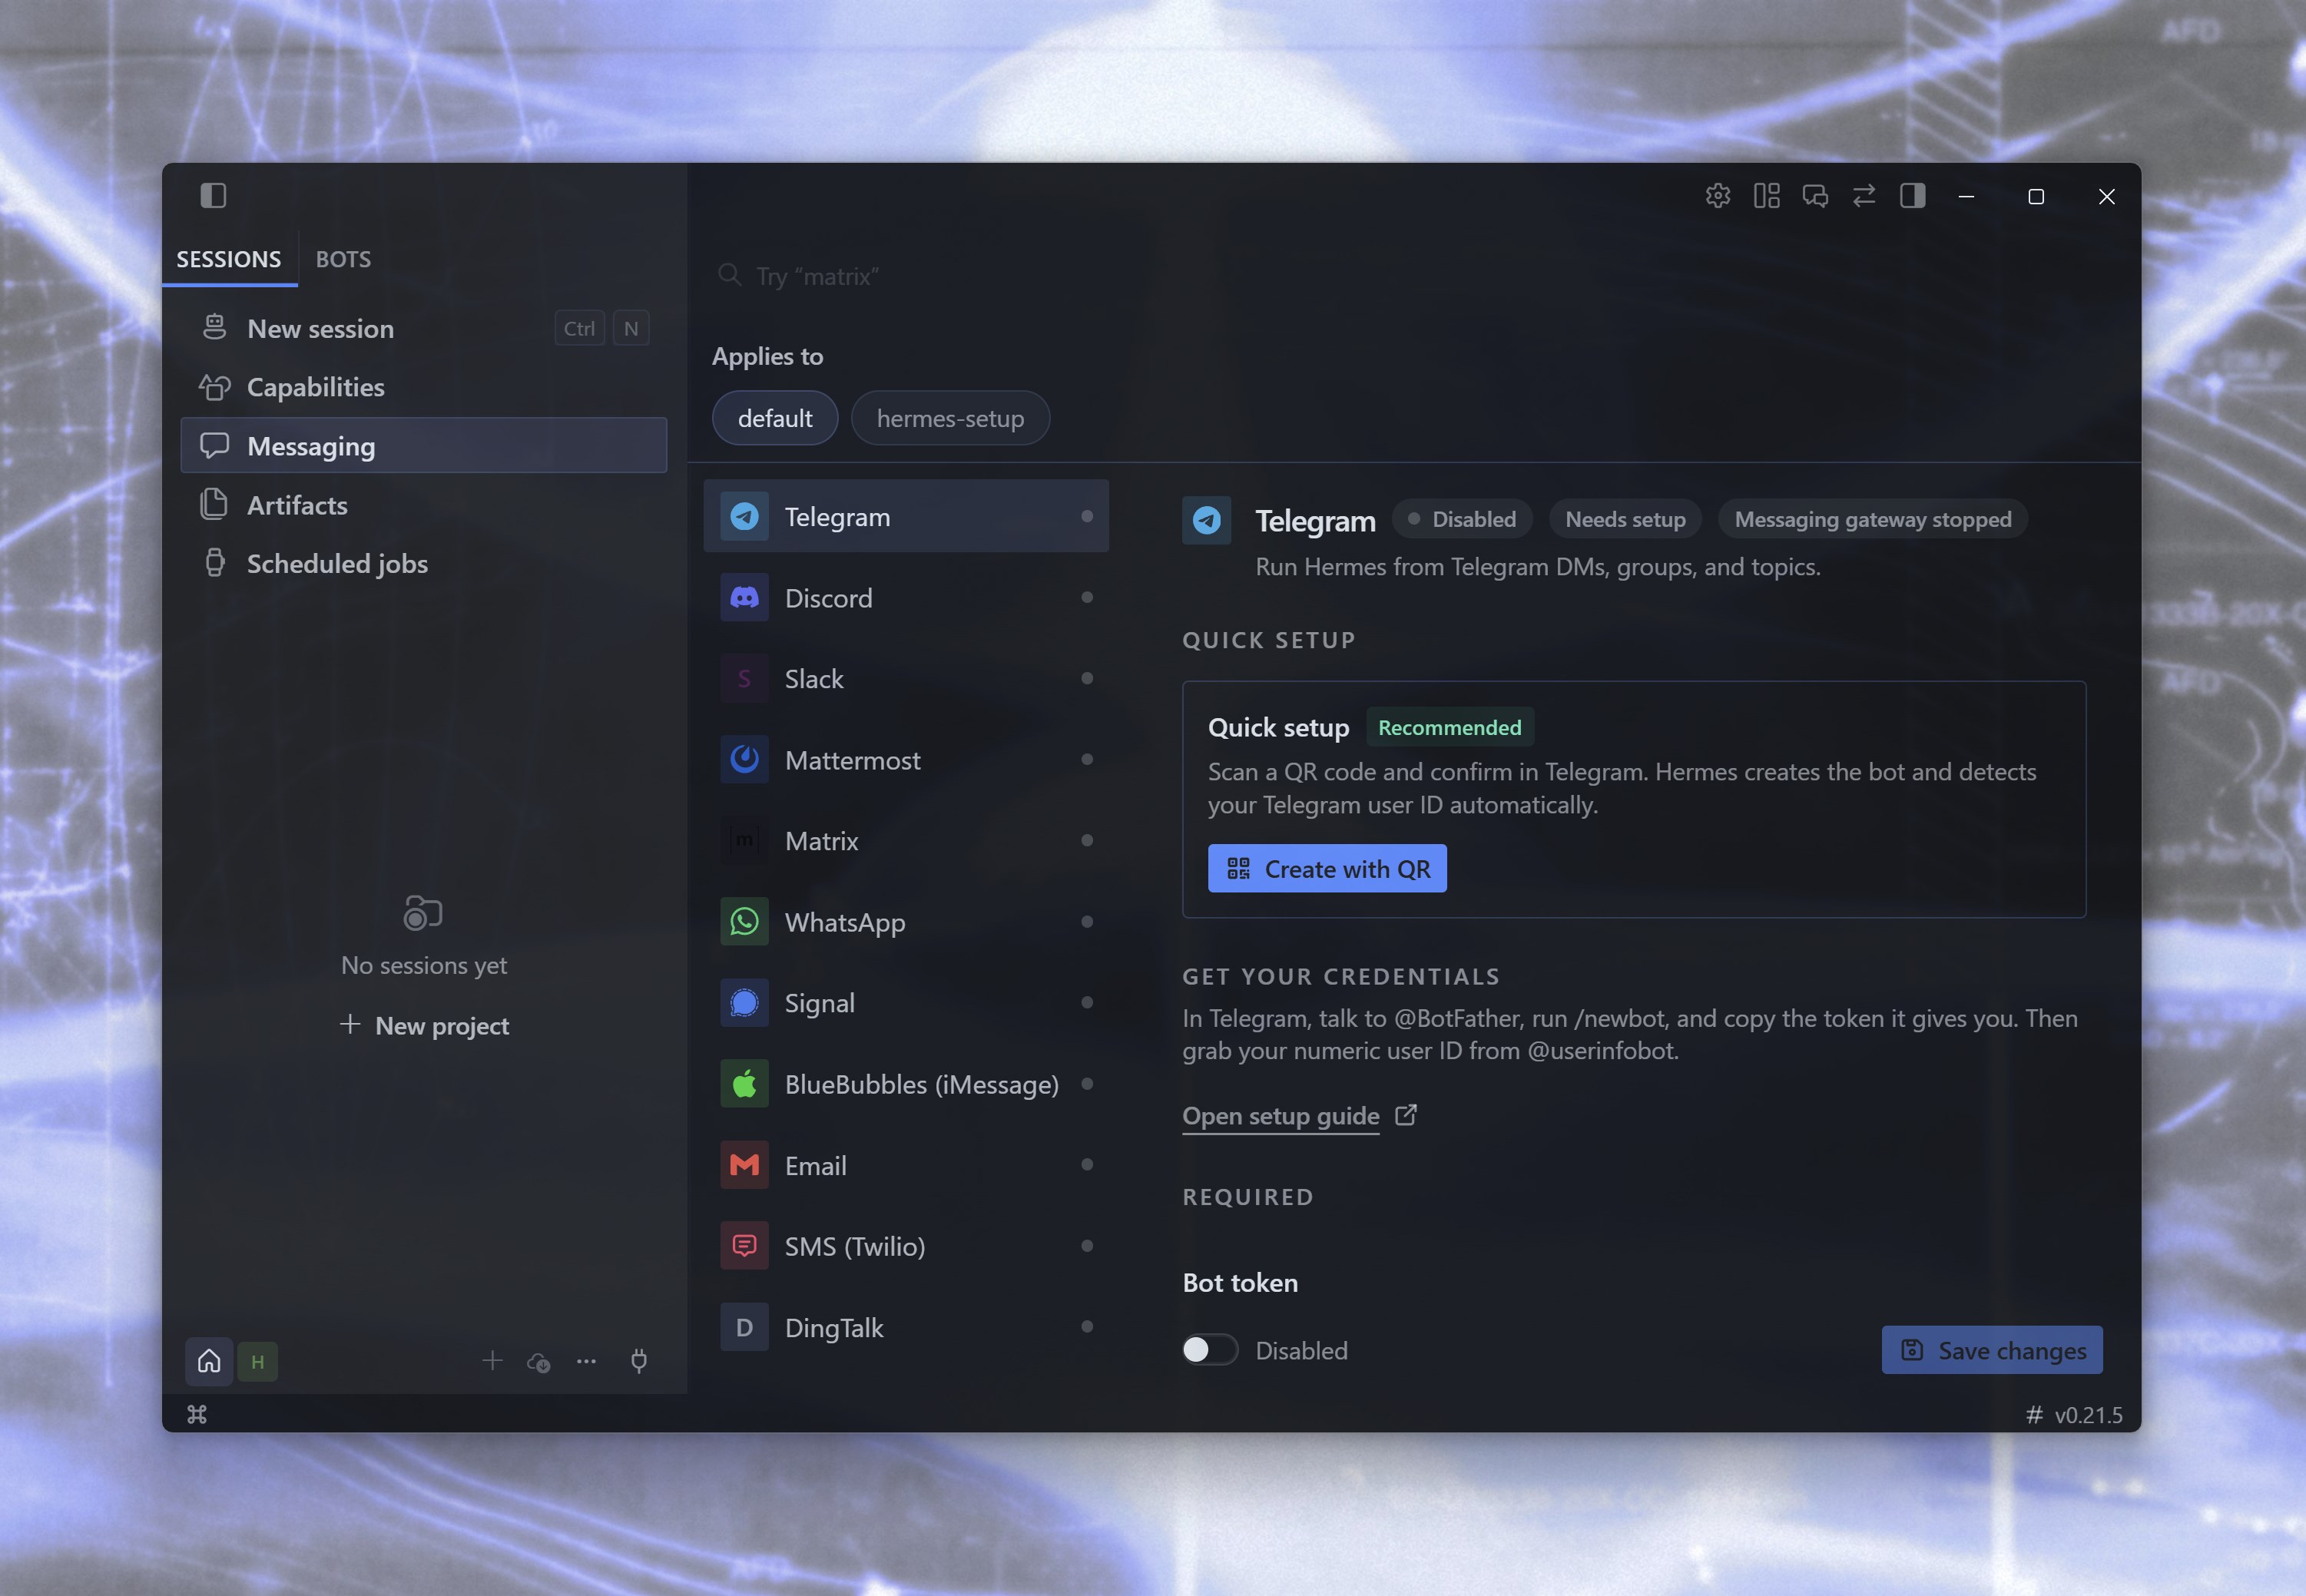Click the Create with QR button
The image size is (2306, 1596).
1327,869
